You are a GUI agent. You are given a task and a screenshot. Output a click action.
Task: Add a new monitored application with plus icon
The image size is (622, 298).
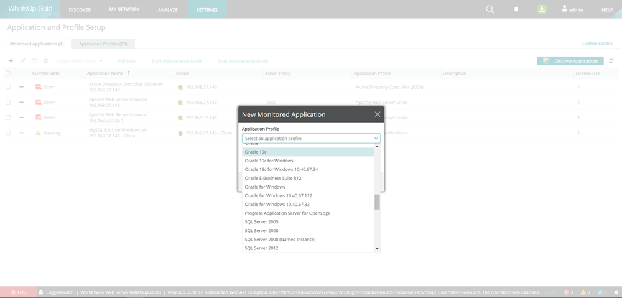11,61
